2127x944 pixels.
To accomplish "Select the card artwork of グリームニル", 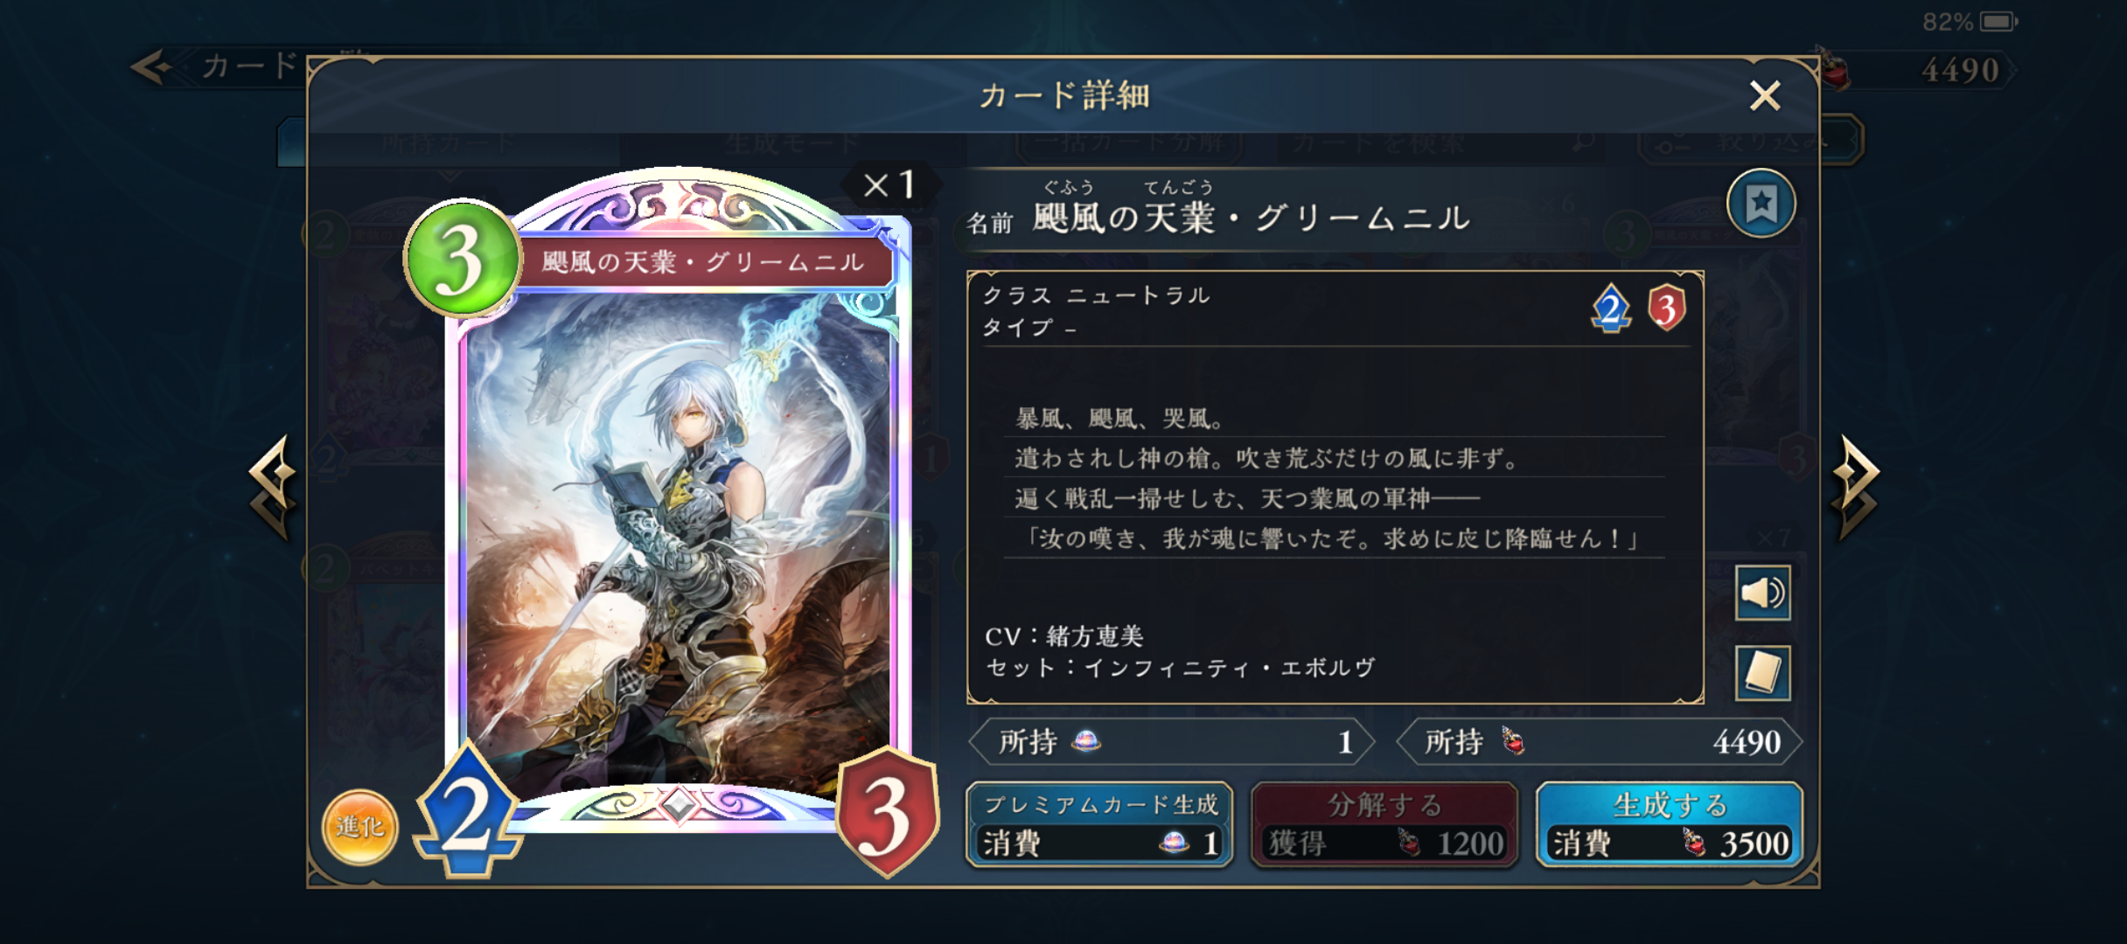I will (678, 542).
